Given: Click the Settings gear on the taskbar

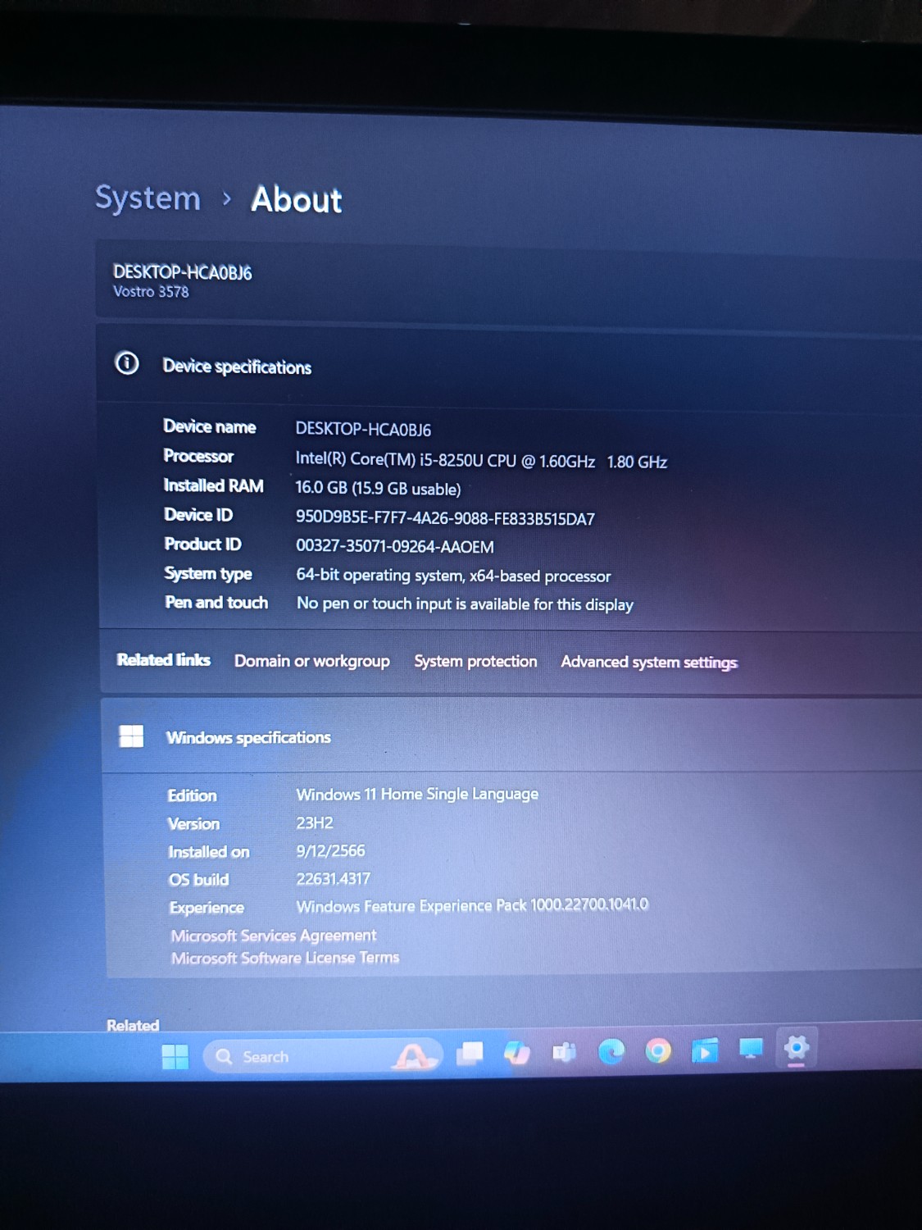Looking at the screenshot, I should pos(797,1048).
